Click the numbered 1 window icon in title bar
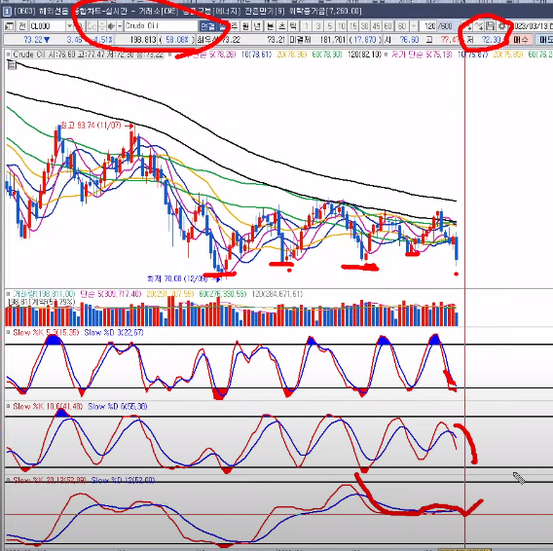 (x=7, y=12)
